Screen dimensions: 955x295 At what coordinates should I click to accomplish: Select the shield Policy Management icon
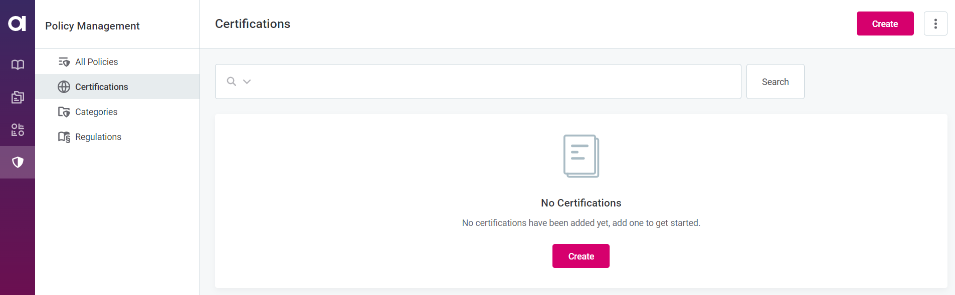18,162
